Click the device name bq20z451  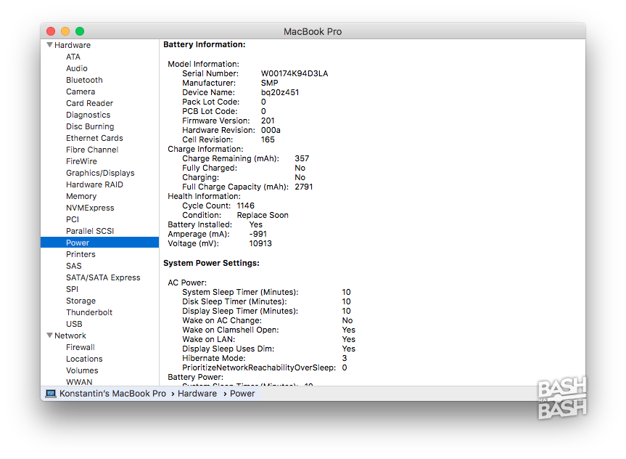(x=279, y=92)
